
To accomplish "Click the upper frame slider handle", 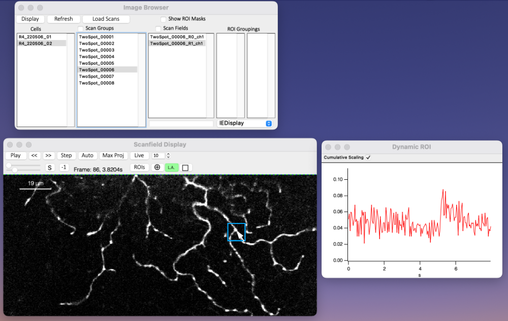I will [9, 166].
